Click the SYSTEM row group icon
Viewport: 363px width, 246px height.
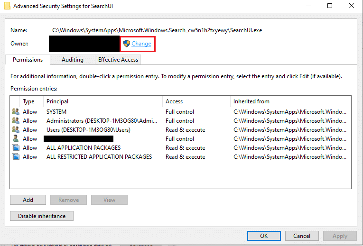point(16,112)
